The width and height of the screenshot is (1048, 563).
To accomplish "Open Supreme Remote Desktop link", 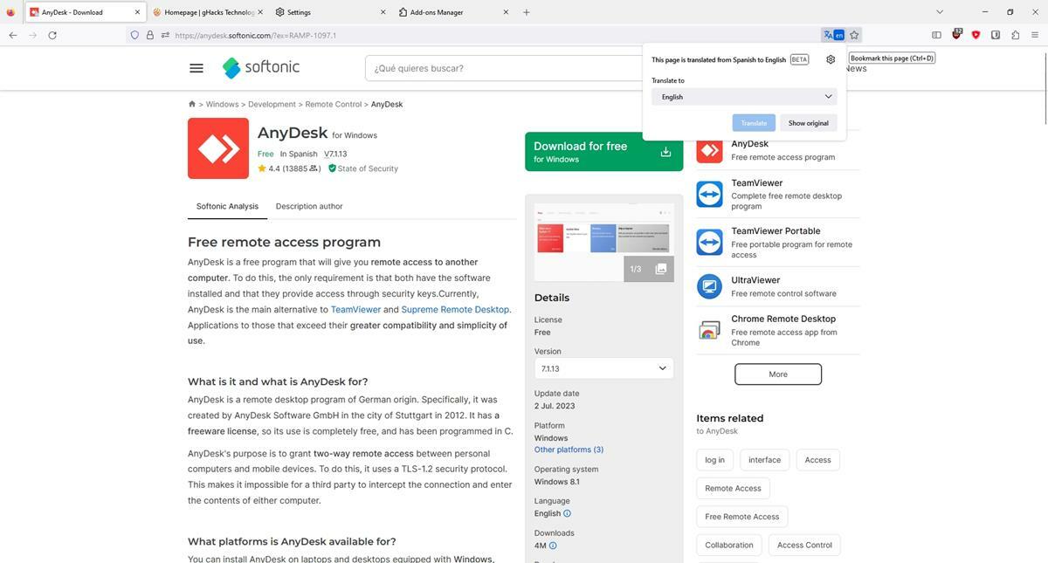I will click(455, 309).
